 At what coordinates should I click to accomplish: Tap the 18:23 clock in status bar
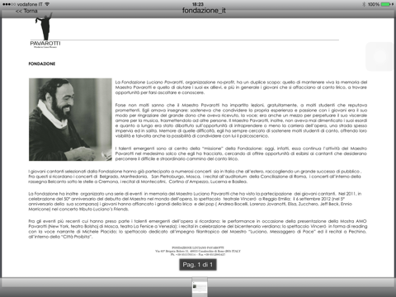198,4
